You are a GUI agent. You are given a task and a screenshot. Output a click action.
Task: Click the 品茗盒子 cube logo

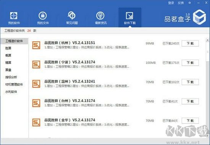pos(199,17)
